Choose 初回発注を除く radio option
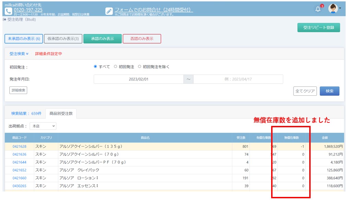 (x=139, y=67)
